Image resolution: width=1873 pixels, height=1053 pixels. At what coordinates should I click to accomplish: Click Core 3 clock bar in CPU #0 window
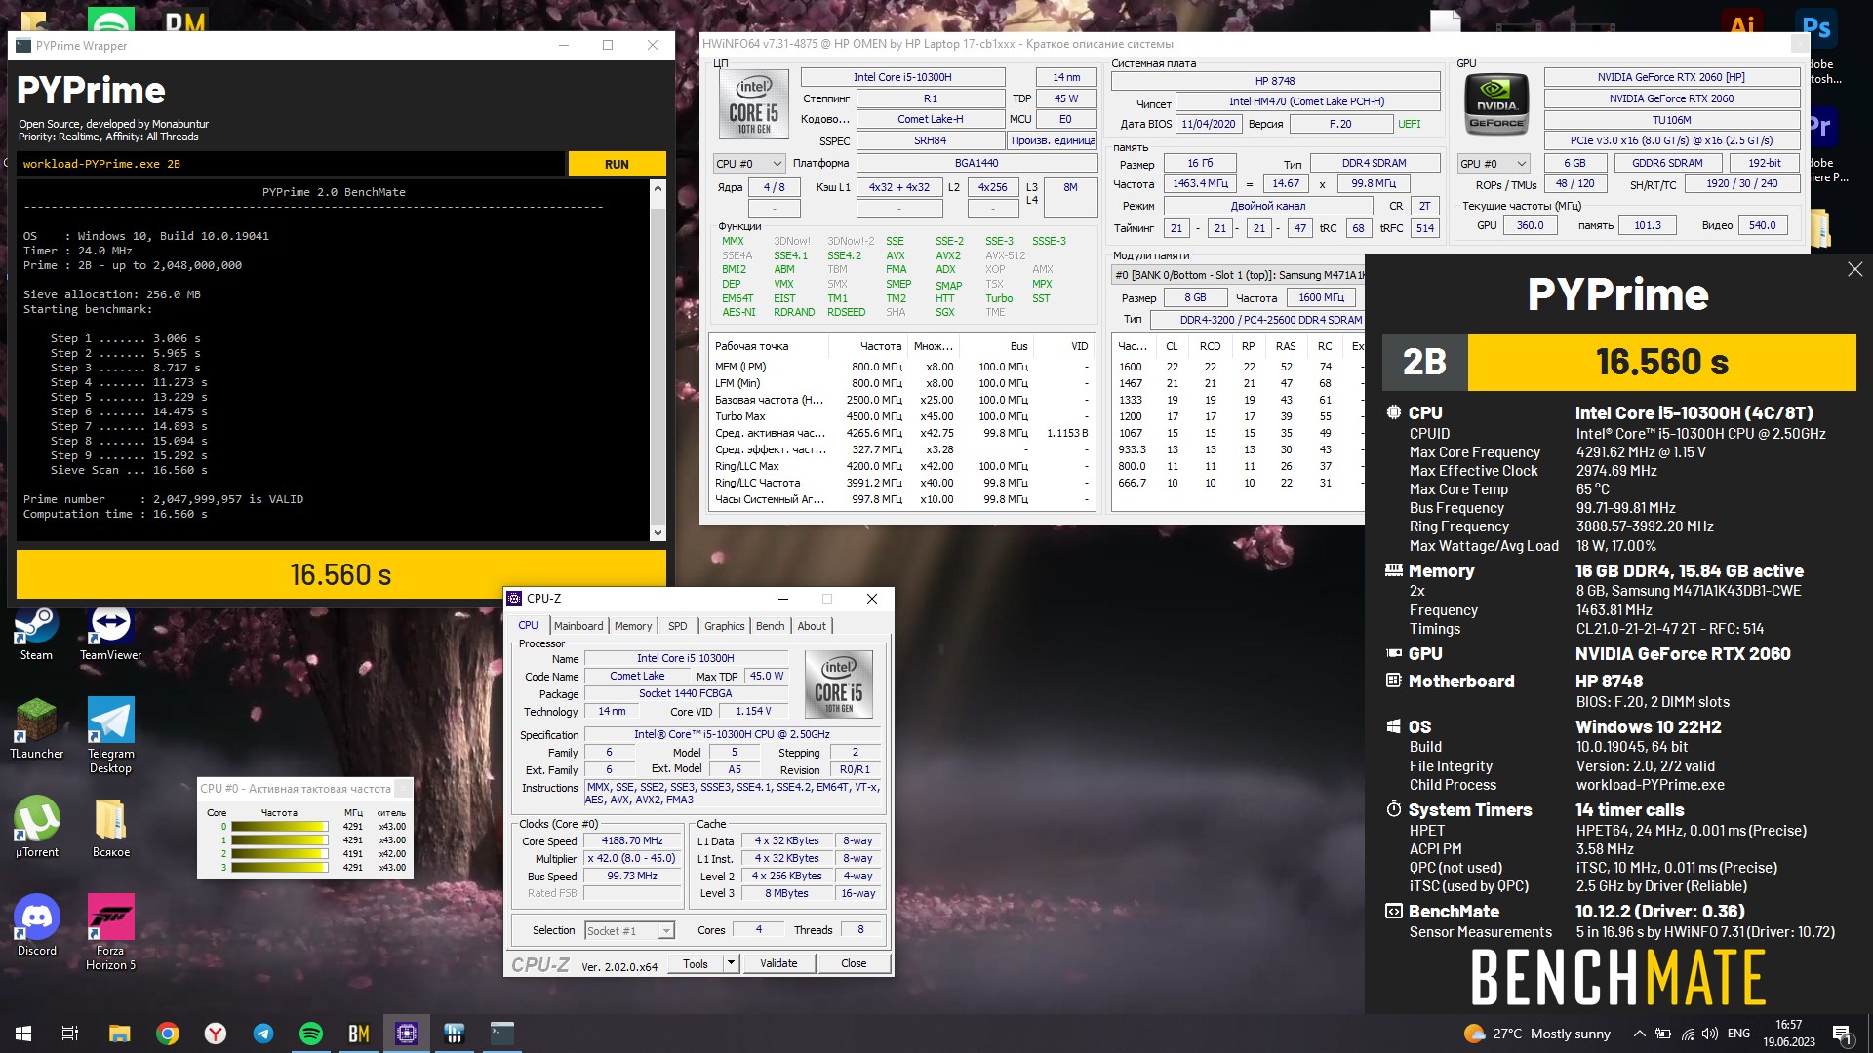pos(280,867)
